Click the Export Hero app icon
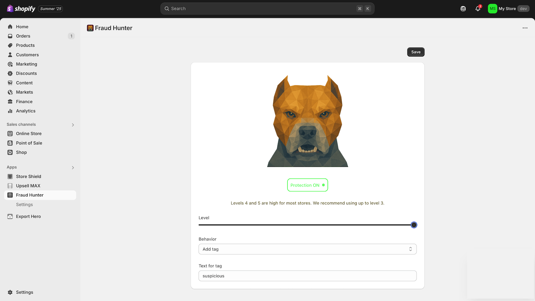 [x=10, y=217]
